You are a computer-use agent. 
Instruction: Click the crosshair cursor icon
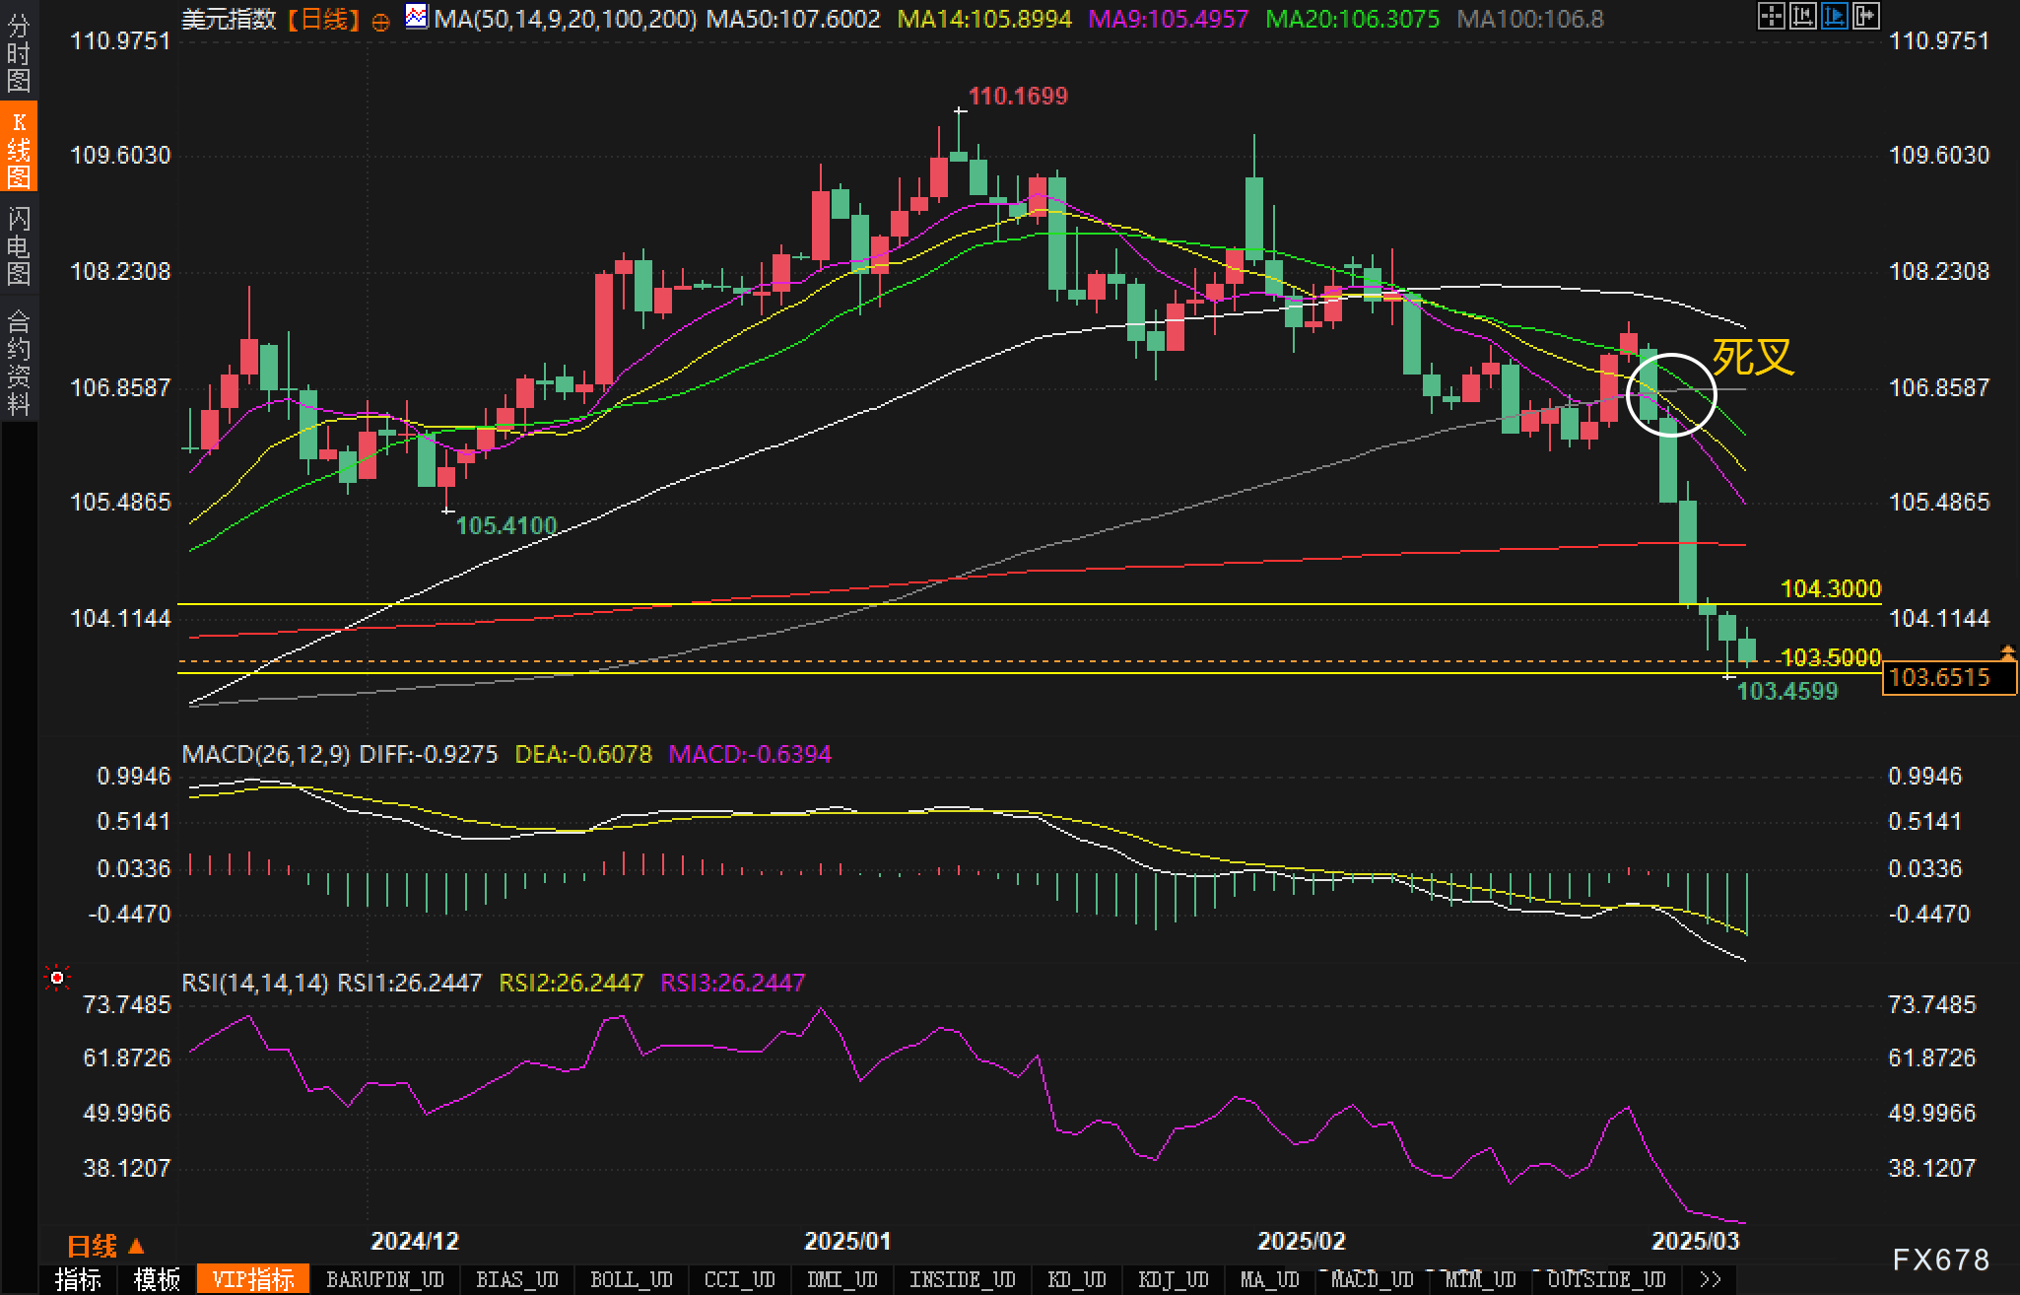click(x=1771, y=16)
